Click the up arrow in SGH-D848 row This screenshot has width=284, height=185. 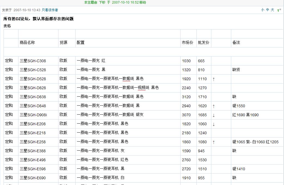(214, 106)
